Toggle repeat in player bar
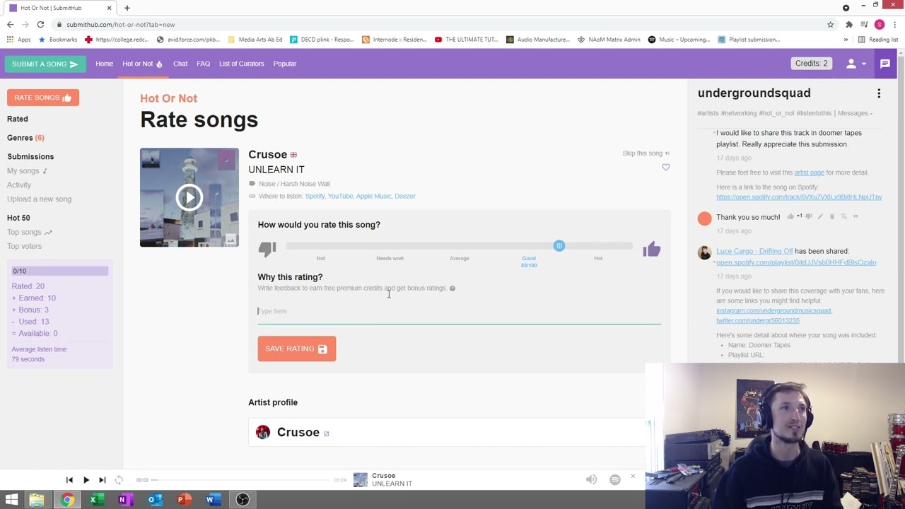905x509 pixels. coord(119,480)
